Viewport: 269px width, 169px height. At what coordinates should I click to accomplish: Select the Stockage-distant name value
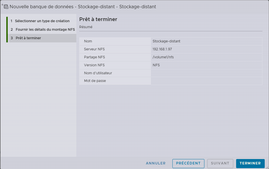click(166, 41)
